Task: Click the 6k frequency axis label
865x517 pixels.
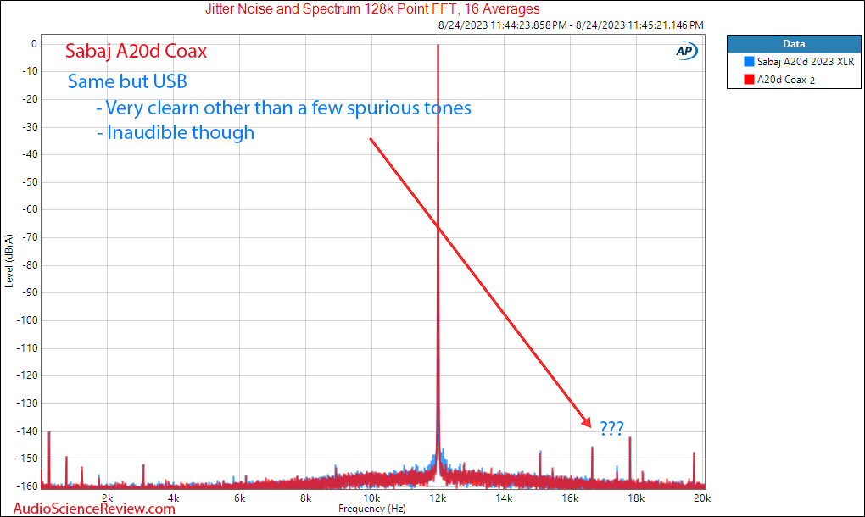Action: point(239,498)
